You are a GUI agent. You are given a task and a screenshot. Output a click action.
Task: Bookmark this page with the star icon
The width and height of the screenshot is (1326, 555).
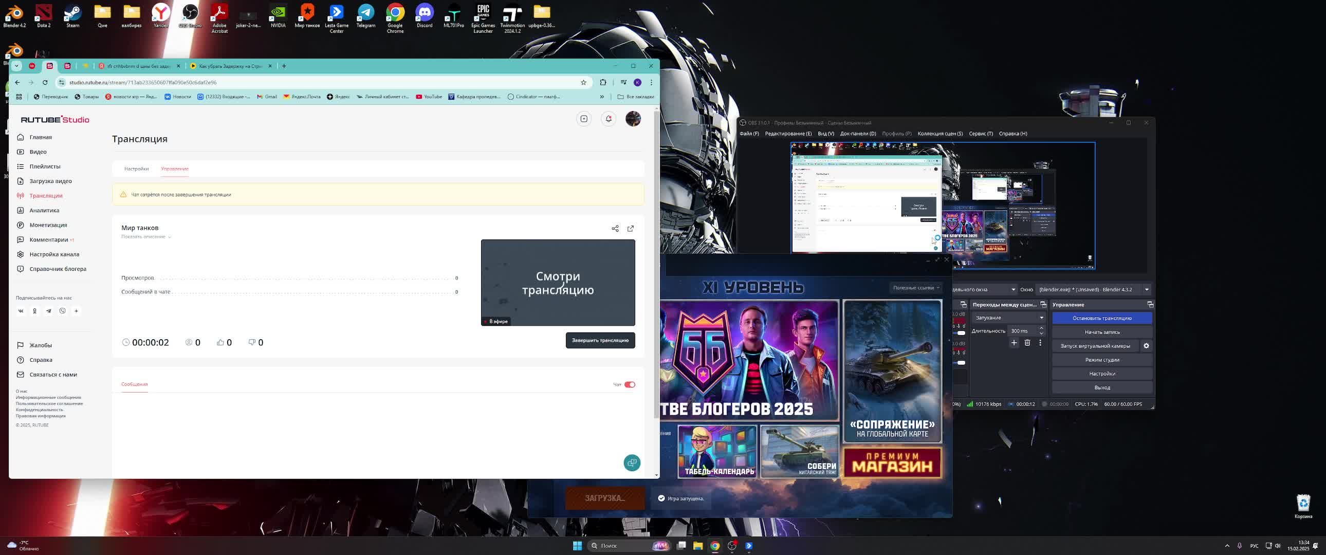583,82
